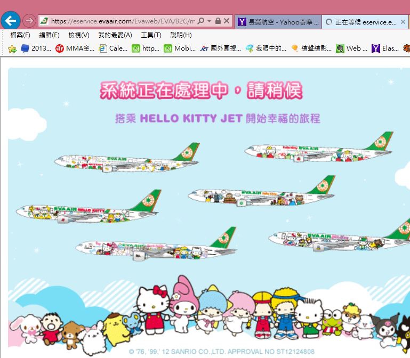Click the Yahoo icon on the 長榮航空 tab

(x=242, y=22)
